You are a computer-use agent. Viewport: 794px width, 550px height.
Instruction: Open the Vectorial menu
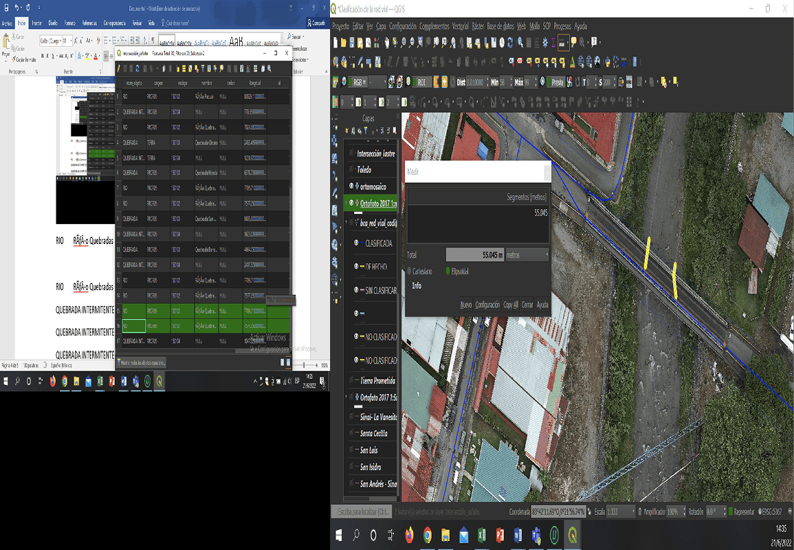pos(460,26)
